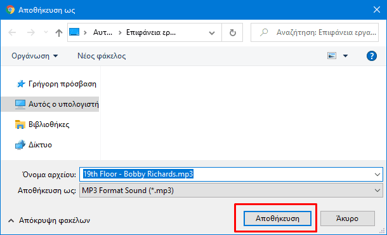Click the Chrome icon in title bar
The image size is (387, 235).
(10, 10)
